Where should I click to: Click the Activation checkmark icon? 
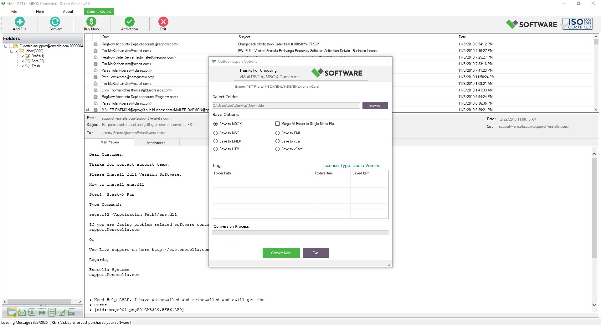coord(130,22)
